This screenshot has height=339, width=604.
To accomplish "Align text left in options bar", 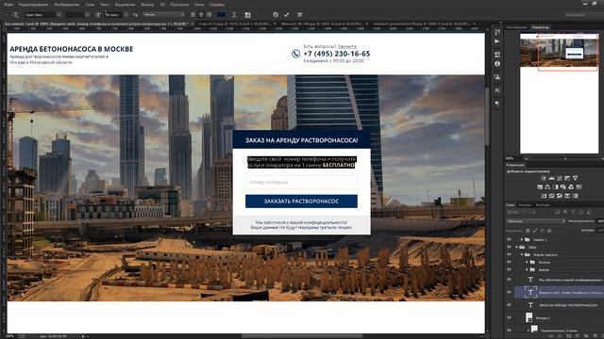I will pos(193,15).
